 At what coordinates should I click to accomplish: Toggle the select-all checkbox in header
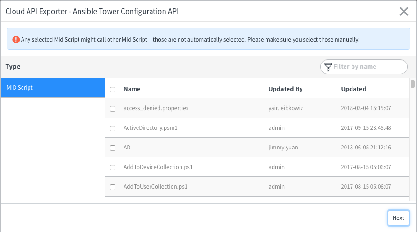pyautogui.click(x=113, y=90)
